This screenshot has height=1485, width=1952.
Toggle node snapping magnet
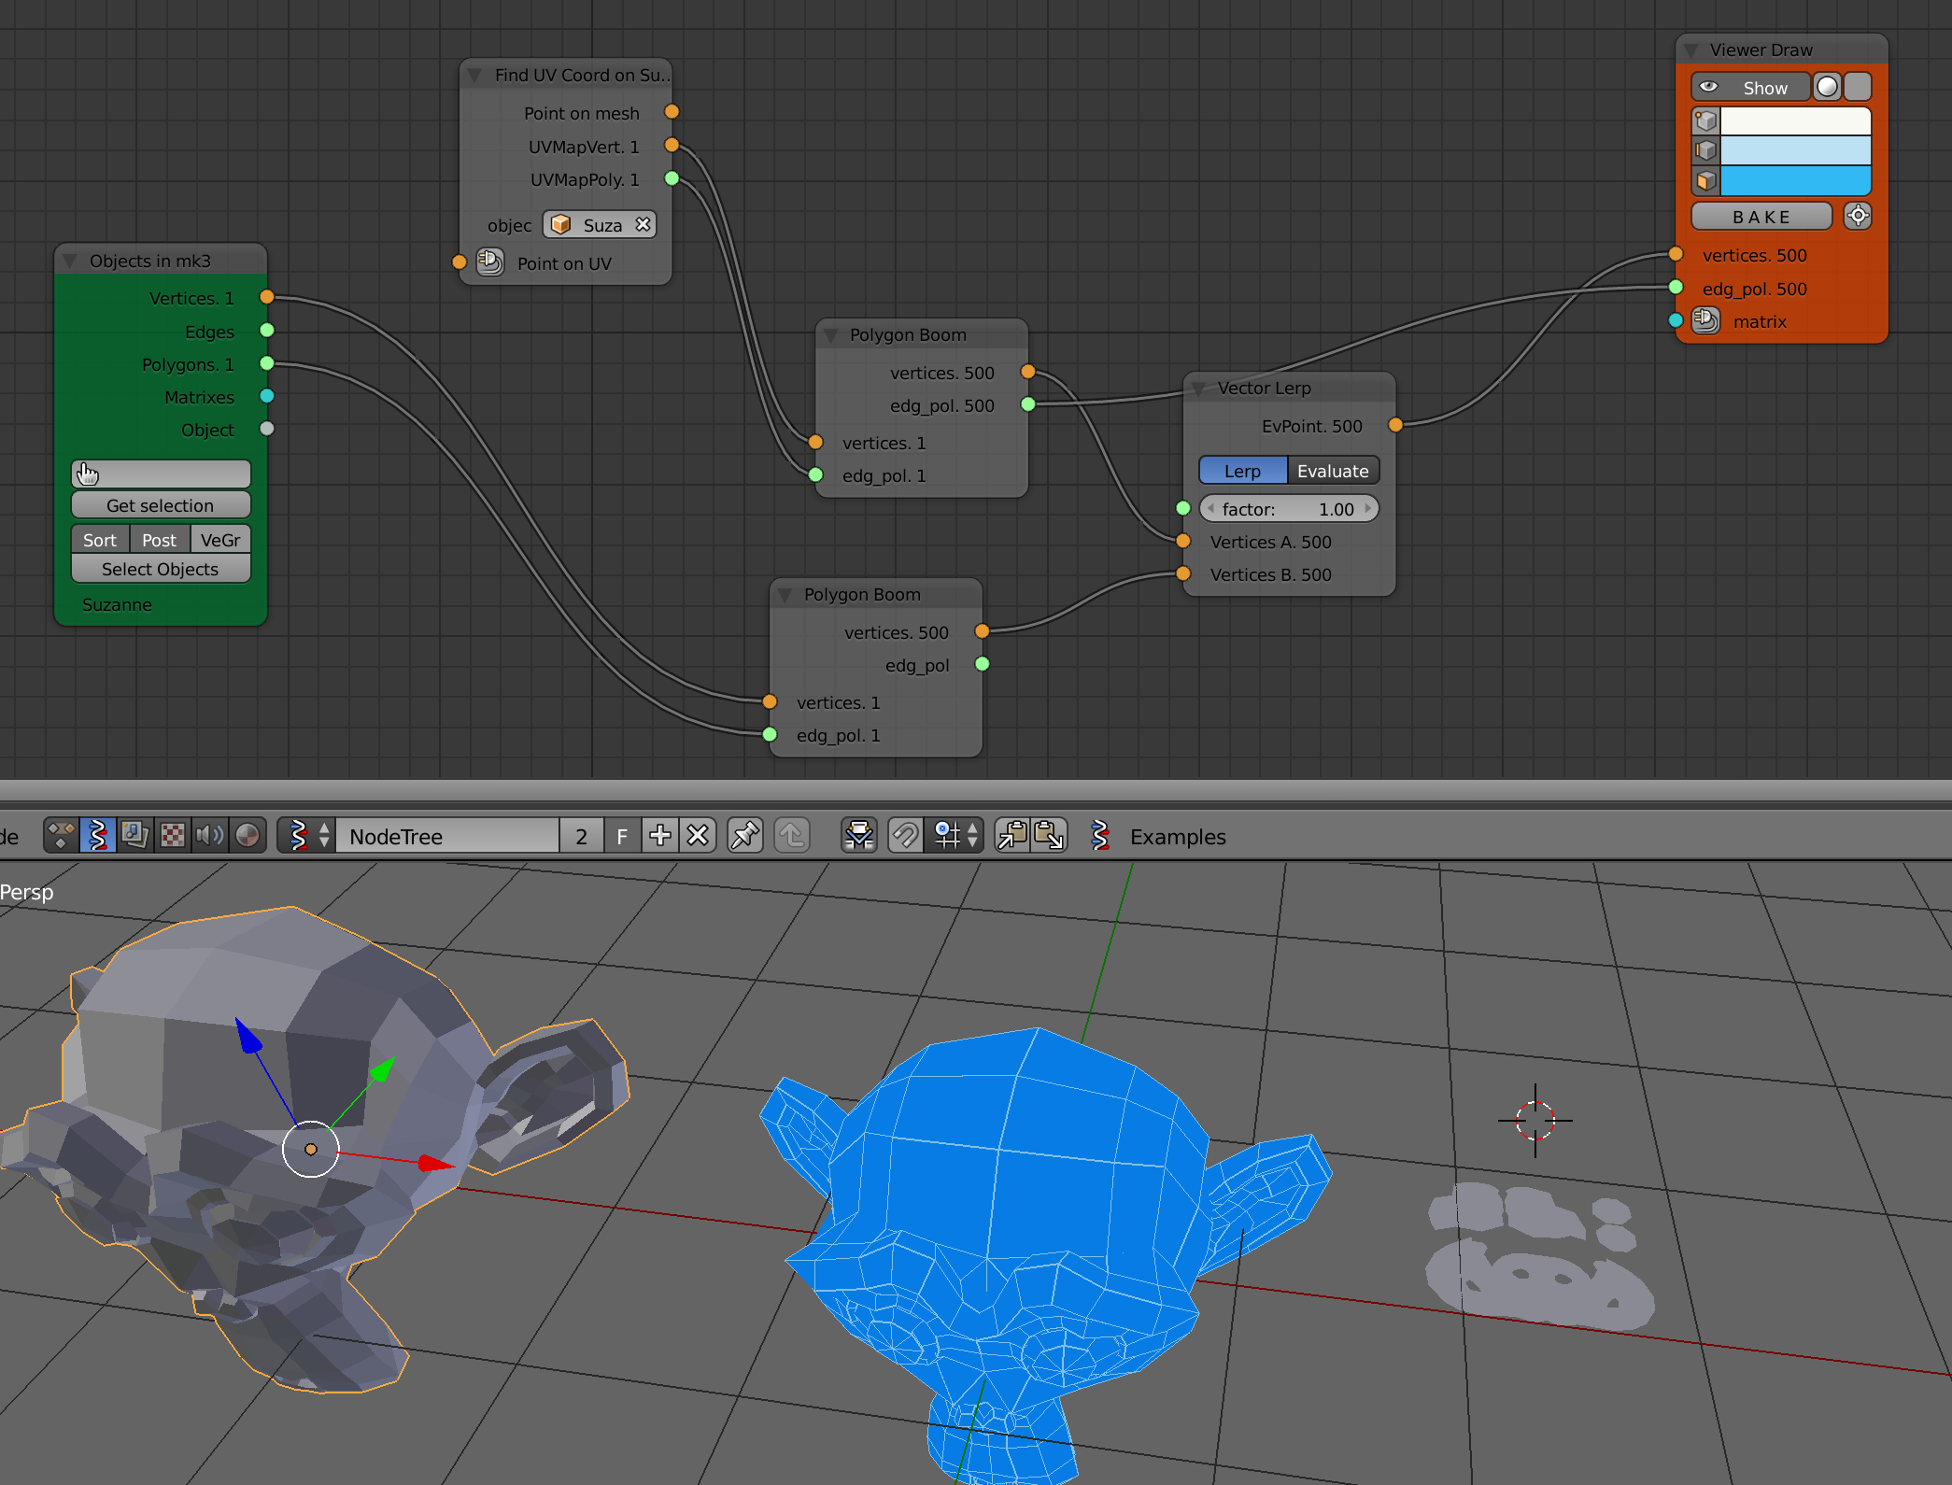pos(905,835)
